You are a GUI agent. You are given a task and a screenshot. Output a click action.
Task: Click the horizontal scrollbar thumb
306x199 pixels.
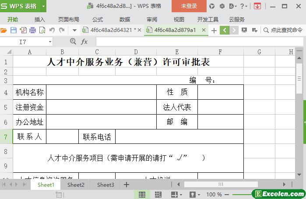click(221, 184)
